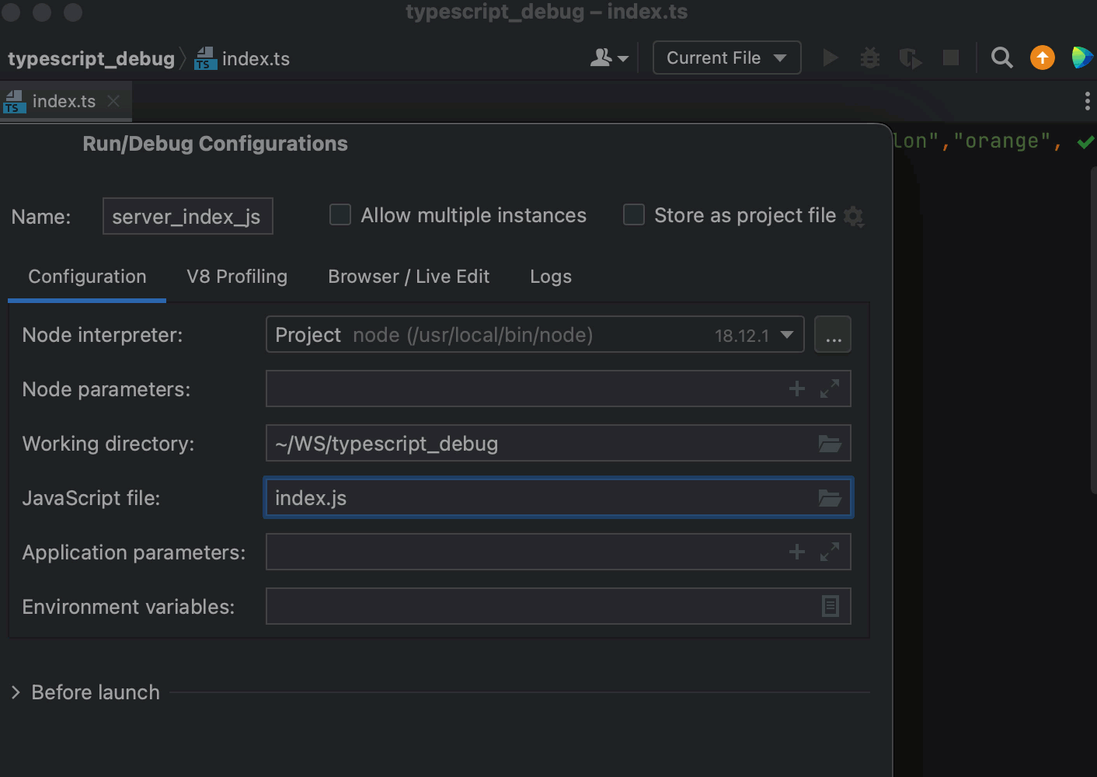Click the ellipsis button for Node interpreter
Image resolution: width=1097 pixels, height=777 pixels.
(833, 335)
